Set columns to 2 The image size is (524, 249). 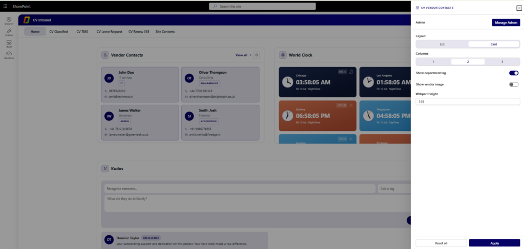coord(468,62)
